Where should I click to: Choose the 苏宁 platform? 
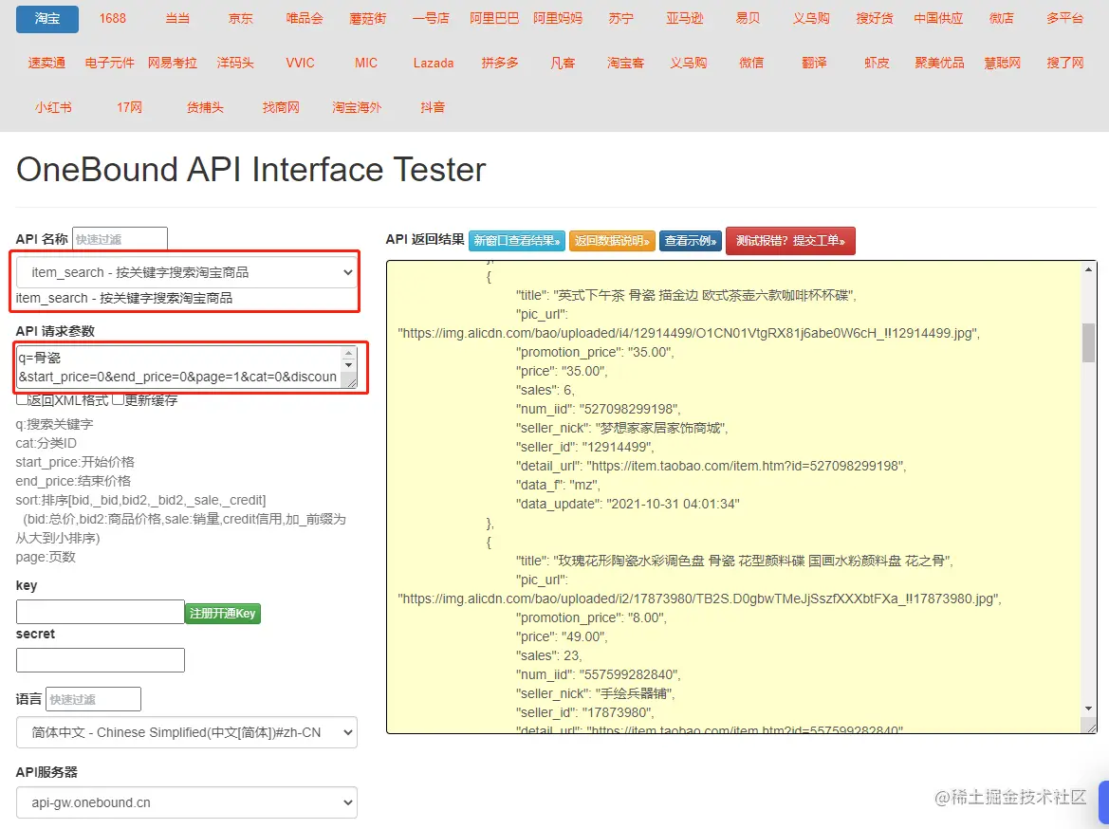coord(621,19)
